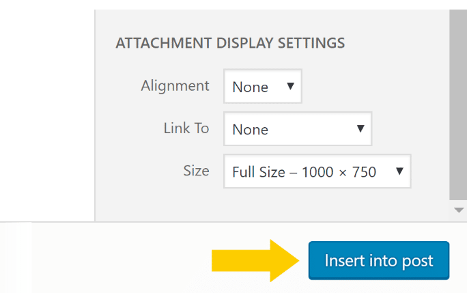Click the settings panel's vertical scrollbar thumb

[458, 105]
